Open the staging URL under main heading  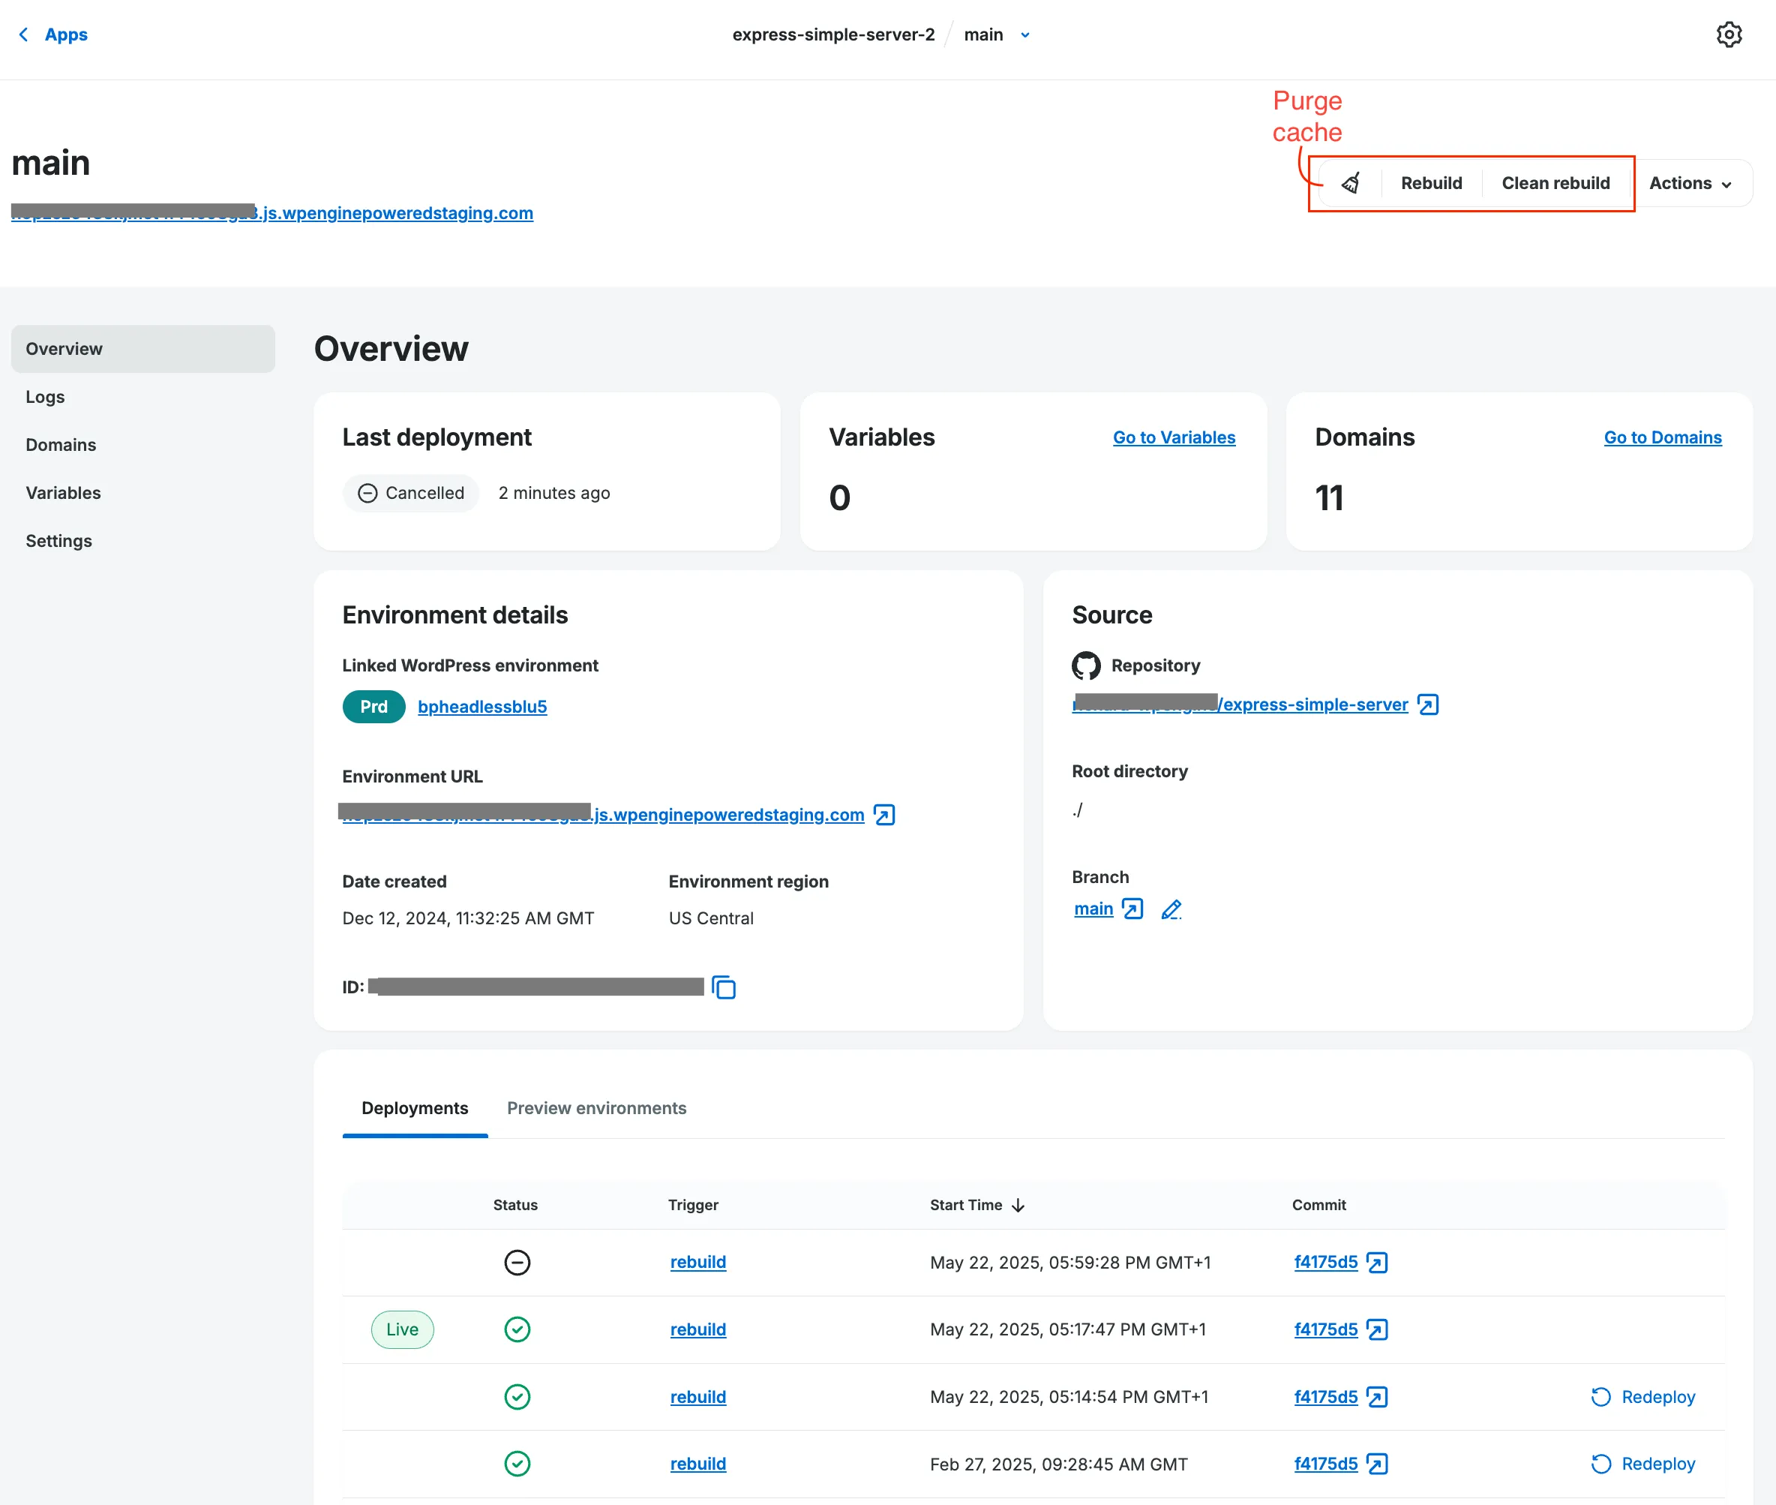tap(272, 213)
